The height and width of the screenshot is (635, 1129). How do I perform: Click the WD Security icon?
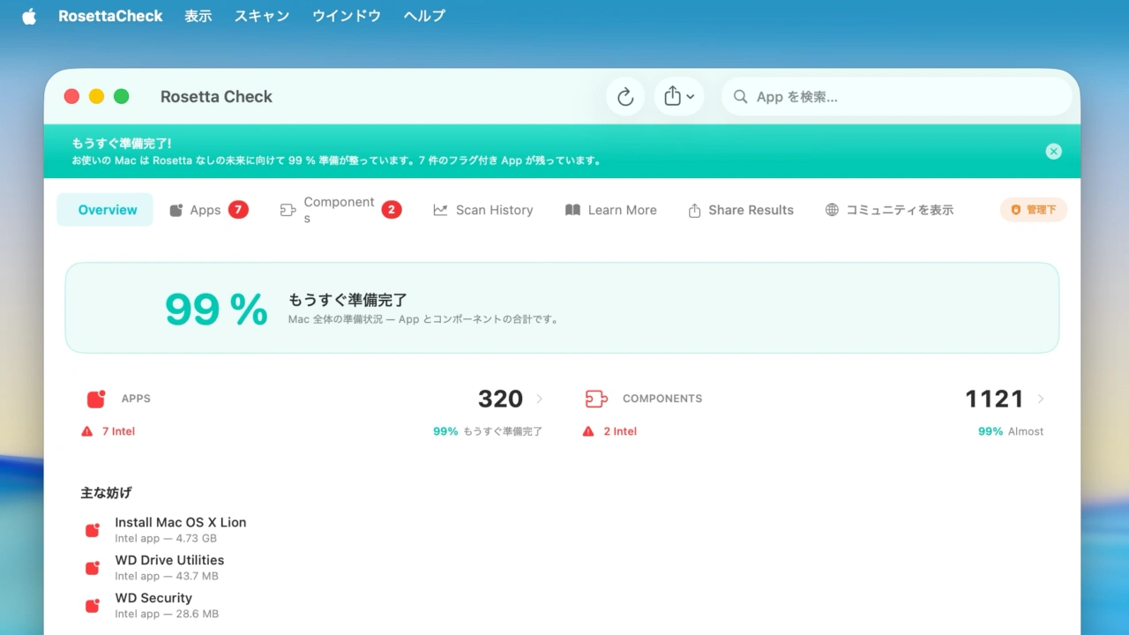point(92,606)
